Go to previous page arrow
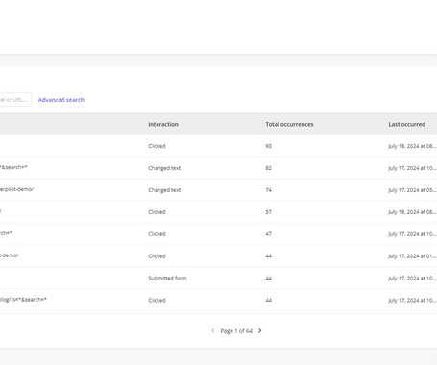This screenshot has height=365, width=437. tap(213, 330)
